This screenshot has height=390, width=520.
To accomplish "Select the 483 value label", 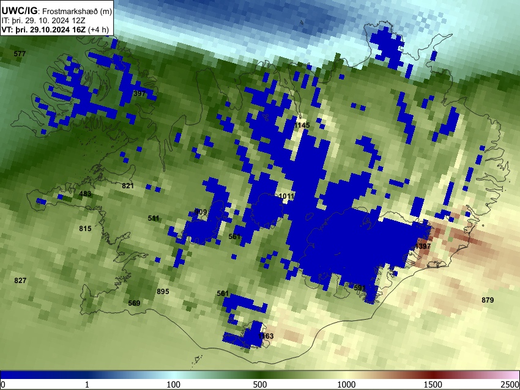I will pyautogui.click(x=85, y=194).
